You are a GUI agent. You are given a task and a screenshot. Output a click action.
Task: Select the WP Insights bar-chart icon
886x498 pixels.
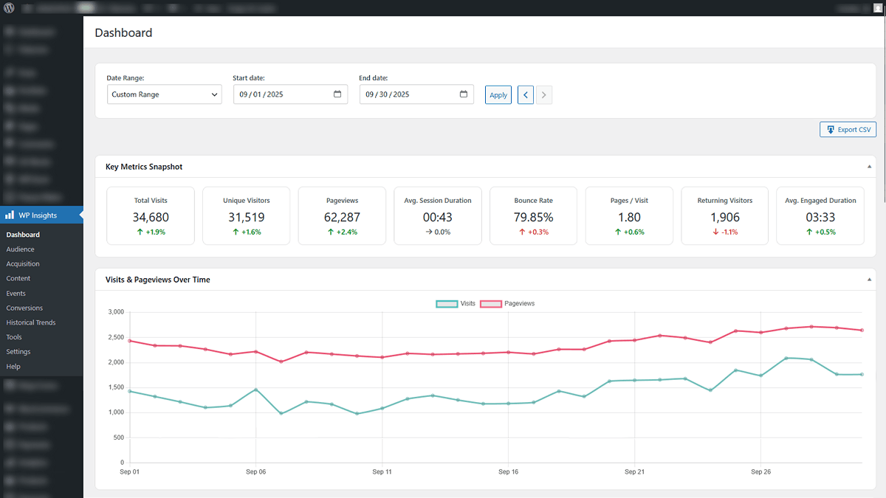tap(10, 215)
